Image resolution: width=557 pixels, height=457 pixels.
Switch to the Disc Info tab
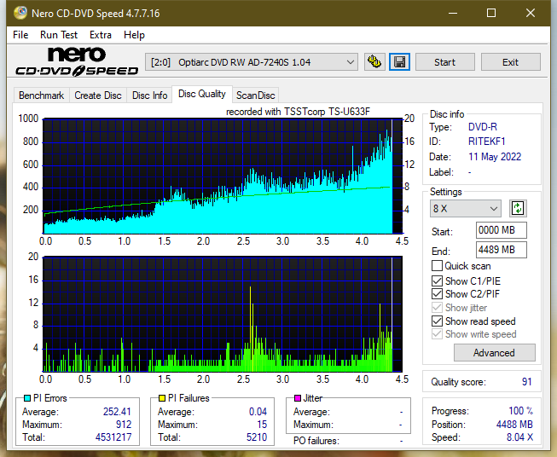click(149, 95)
